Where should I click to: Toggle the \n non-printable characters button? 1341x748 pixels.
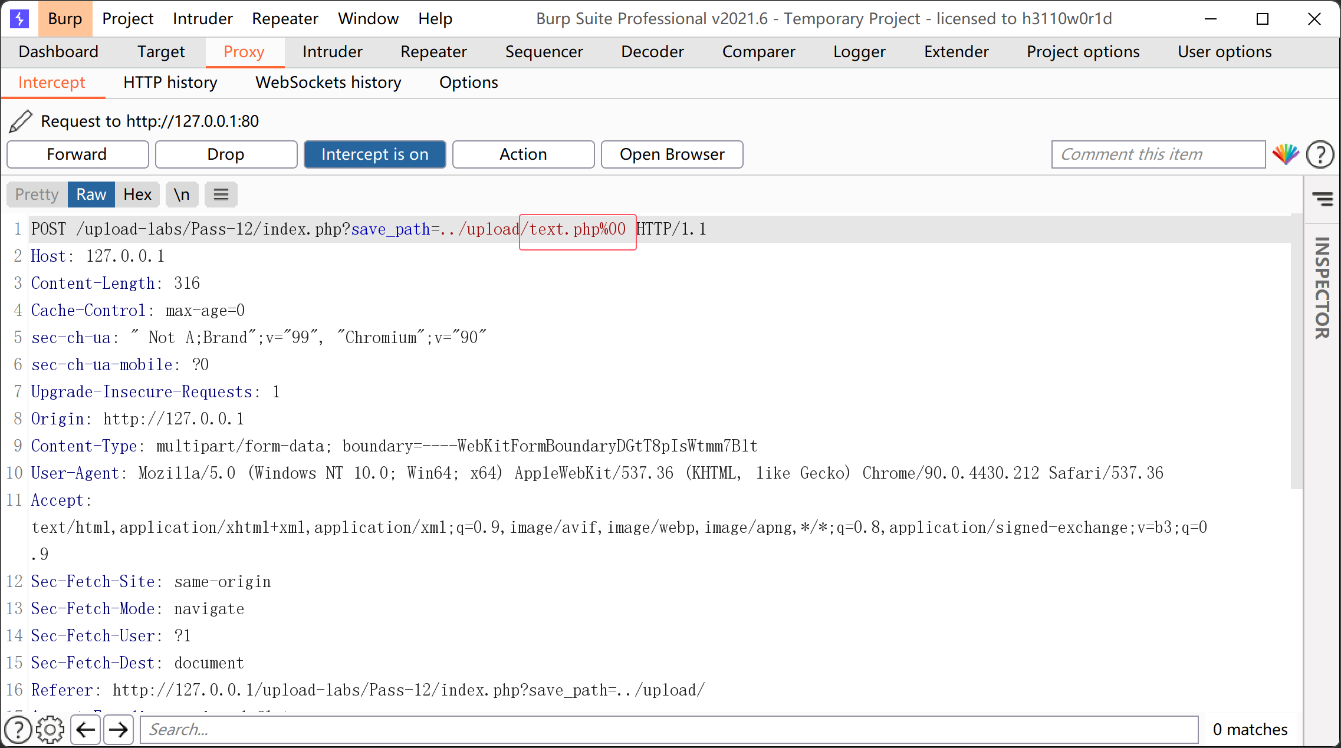pyautogui.click(x=182, y=195)
